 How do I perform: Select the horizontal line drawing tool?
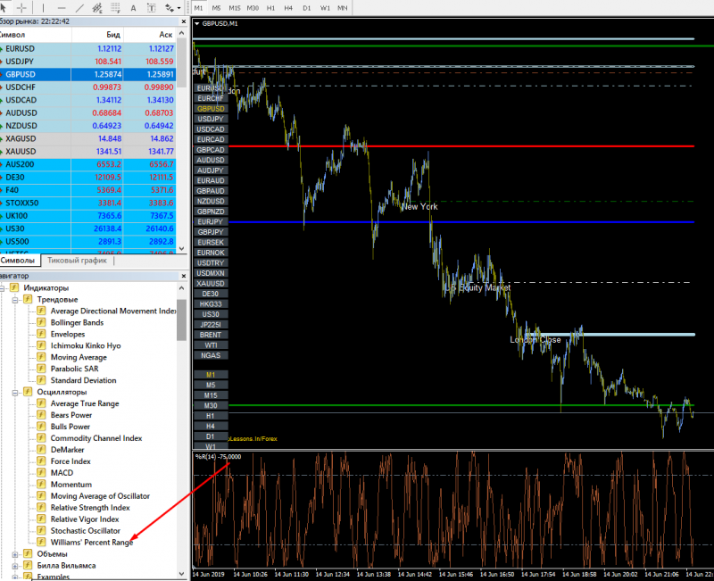pos(62,8)
